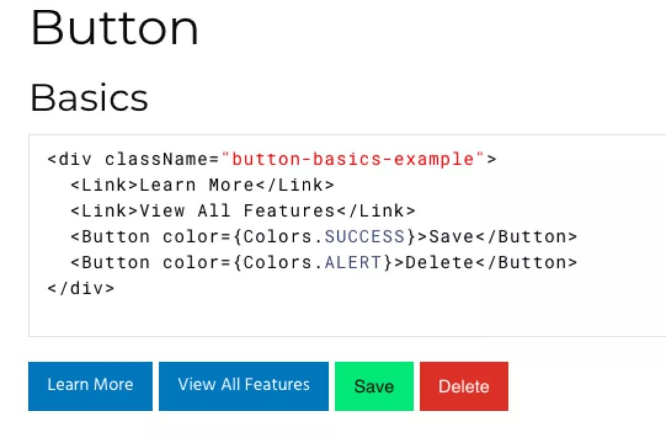The height and width of the screenshot is (438, 666).
Task: Click the word Colors on the ALERT line
Action: pyautogui.click(x=277, y=262)
